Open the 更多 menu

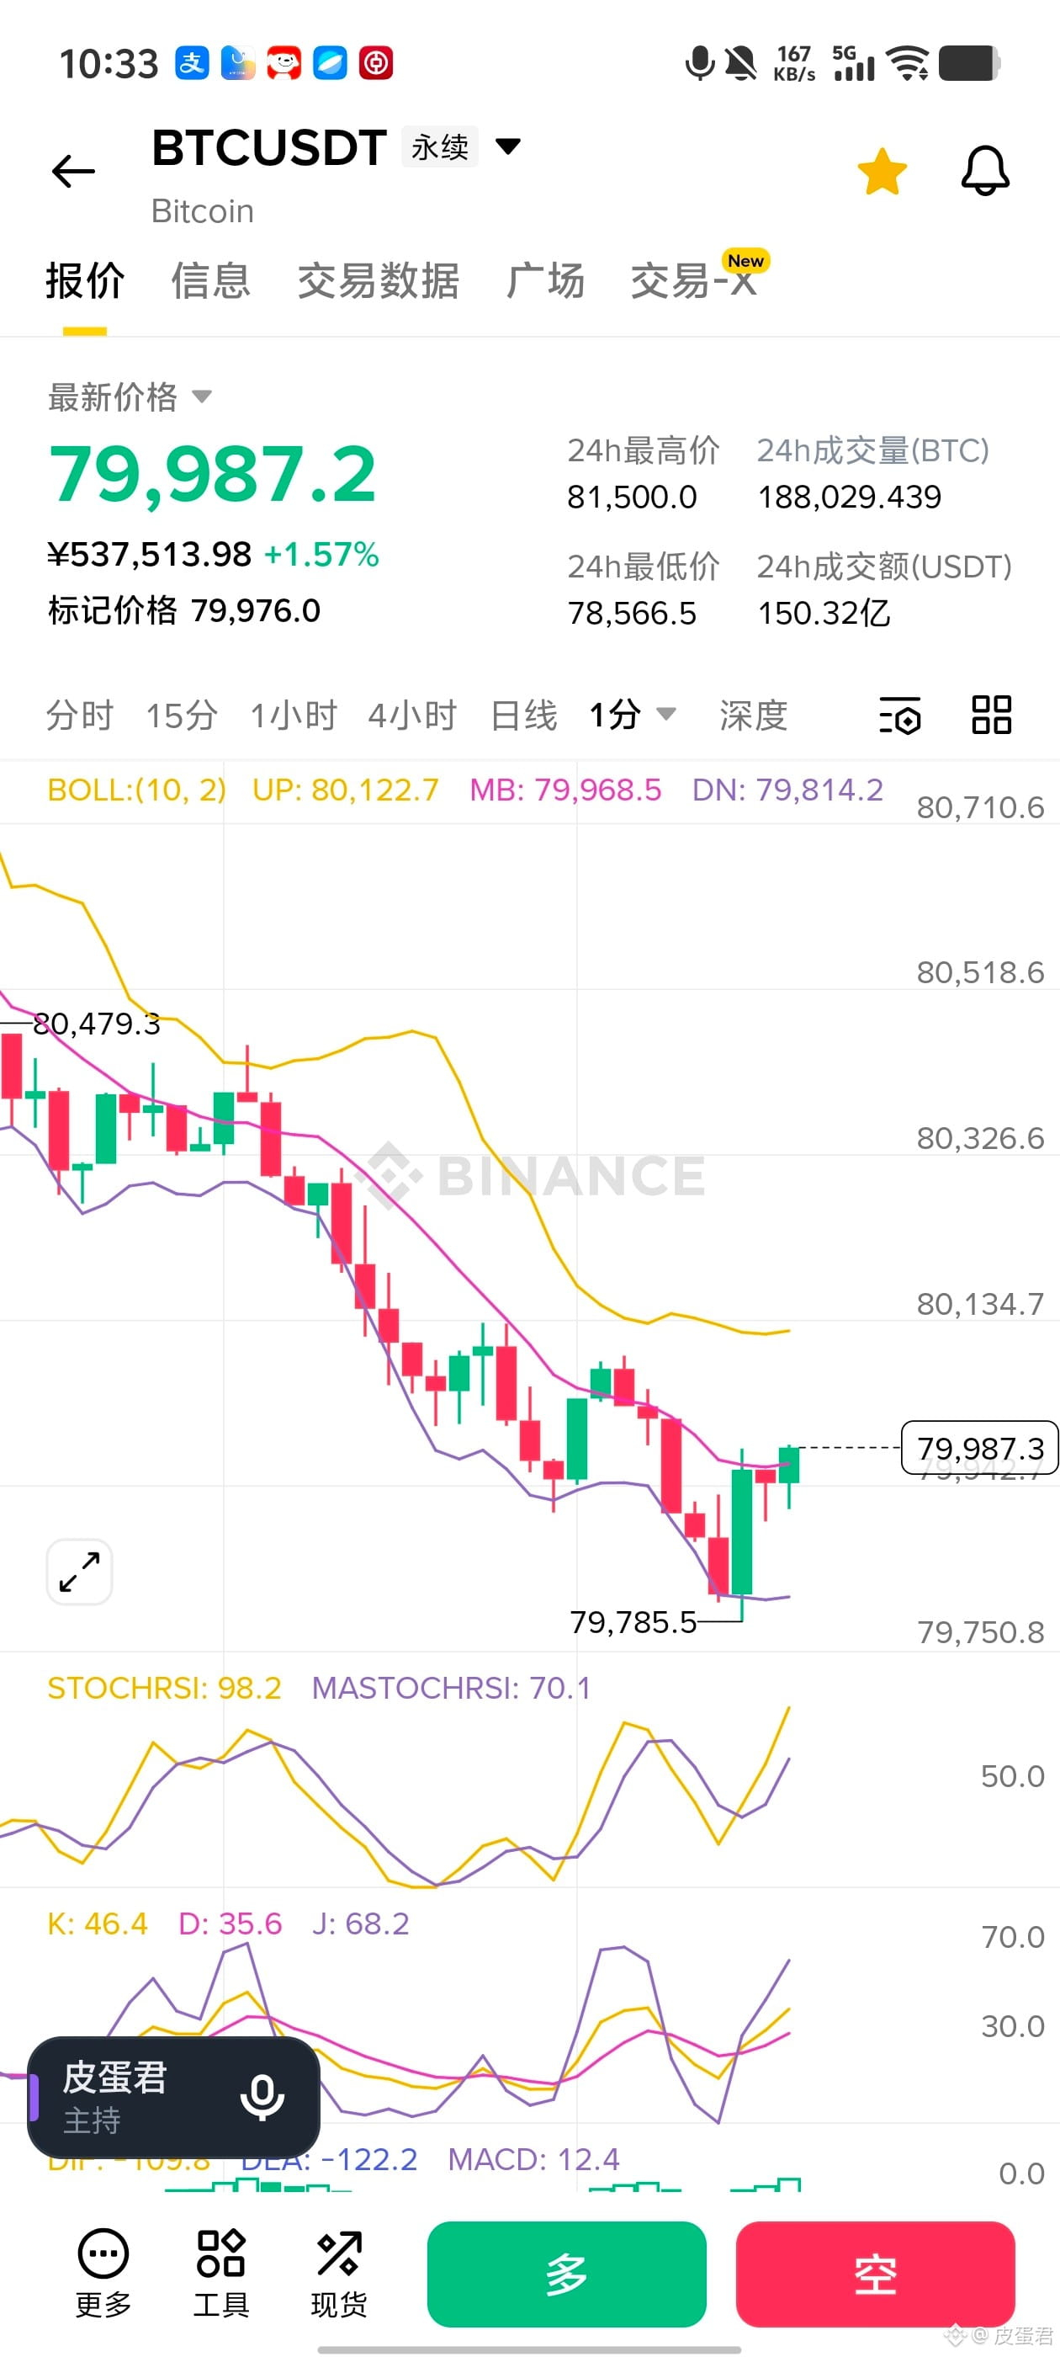(x=103, y=2273)
